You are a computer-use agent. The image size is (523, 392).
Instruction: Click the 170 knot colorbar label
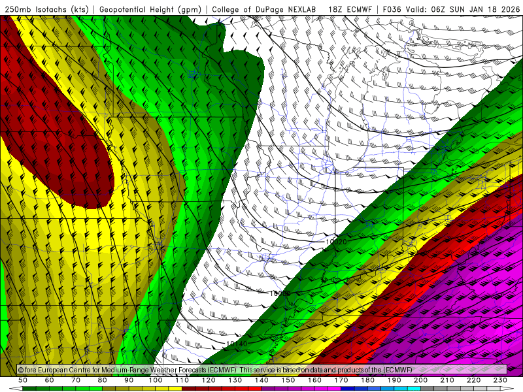pos(341,380)
